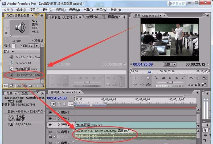Switch project panel to icon view

(x=11, y=86)
